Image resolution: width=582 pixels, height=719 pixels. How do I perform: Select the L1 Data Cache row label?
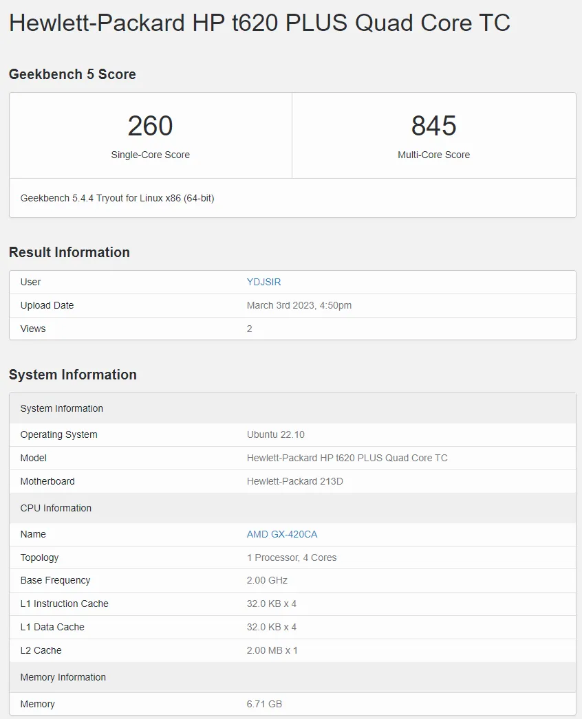click(52, 627)
